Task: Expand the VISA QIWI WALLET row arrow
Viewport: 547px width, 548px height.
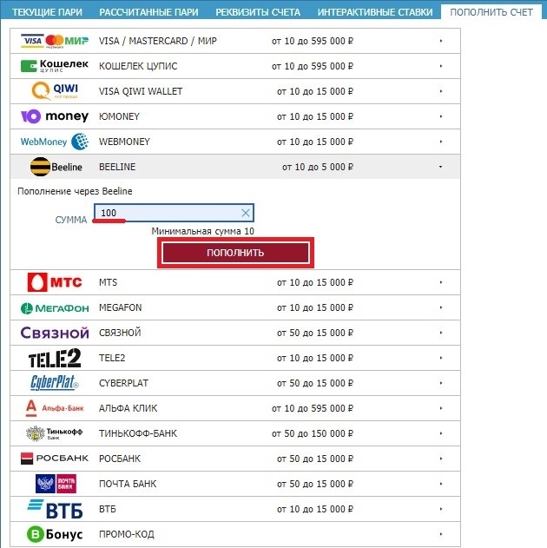Action: pyautogui.click(x=441, y=91)
